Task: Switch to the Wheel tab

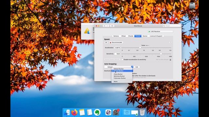Action: (x=123, y=36)
